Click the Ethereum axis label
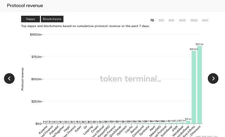The height and width of the screenshot is (137, 225). (x=196, y=131)
